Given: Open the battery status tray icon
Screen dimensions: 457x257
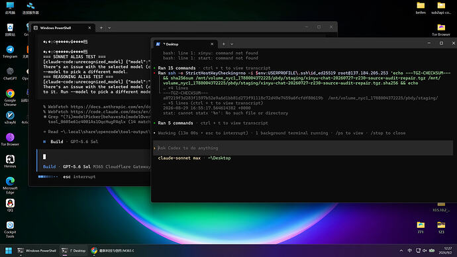Looking at the screenshot, I should coord(432,250).
